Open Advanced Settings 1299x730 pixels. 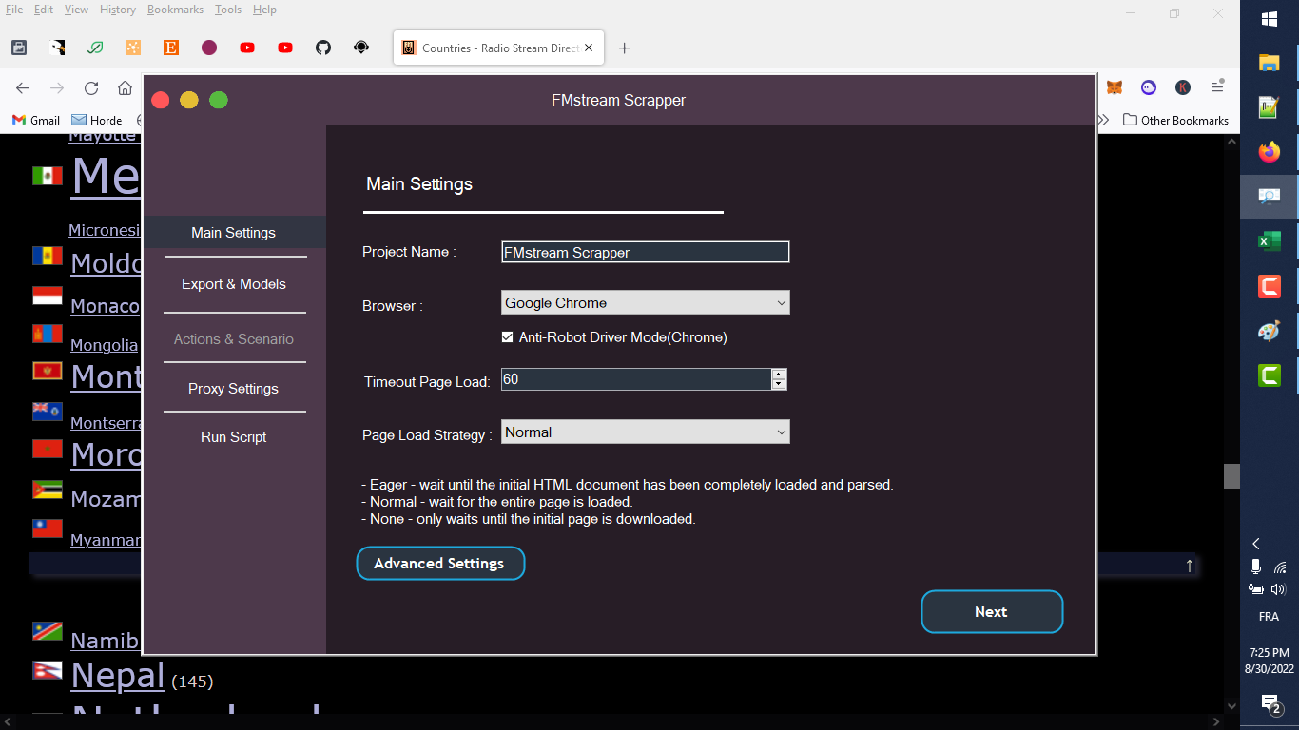tap(440, 563)
